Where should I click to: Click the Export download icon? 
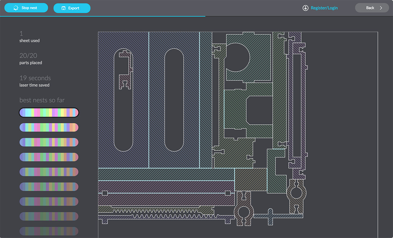64,8
